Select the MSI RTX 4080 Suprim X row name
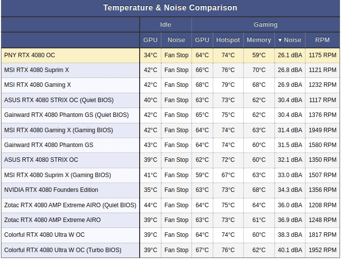 [37, 70]
